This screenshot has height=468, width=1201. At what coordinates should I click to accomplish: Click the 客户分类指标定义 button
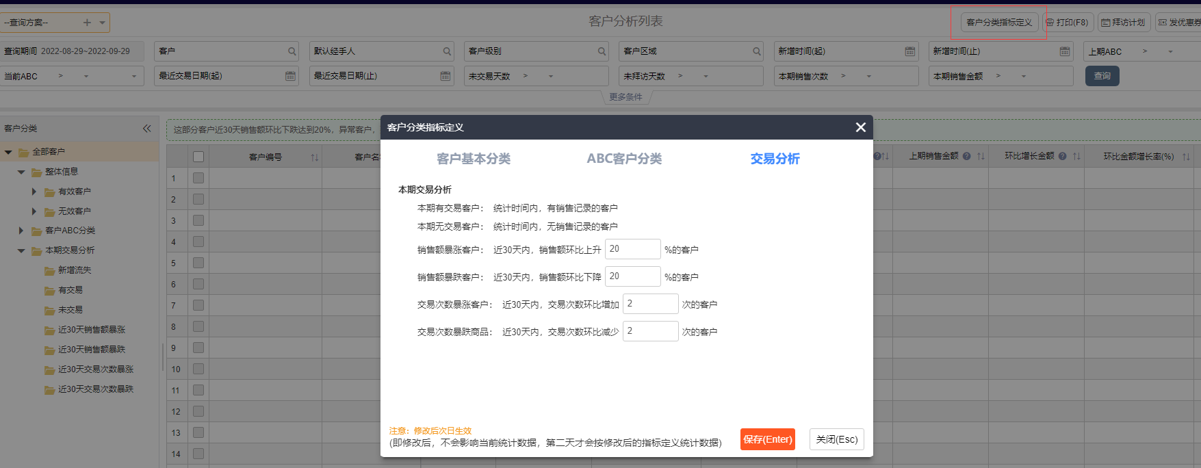[x=999, y=23]
